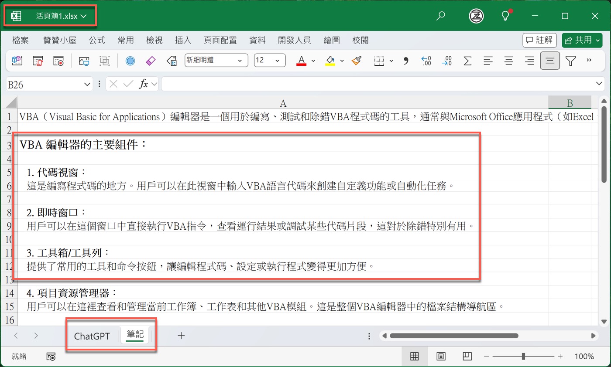The image size is (611, 367).
Task: Click the zoom slider handle
Action: click(x=523, y=357)
